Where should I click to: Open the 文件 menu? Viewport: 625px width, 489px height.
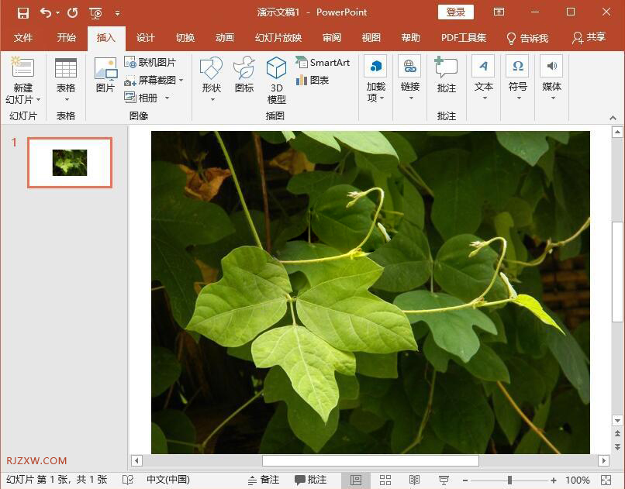click(23, 36)
